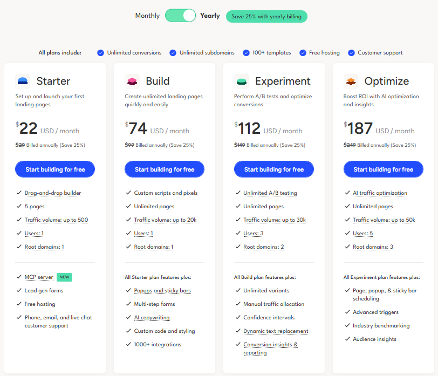
Task: Click the Starter plan blue dome icon
Action: [x=23, y=81]
